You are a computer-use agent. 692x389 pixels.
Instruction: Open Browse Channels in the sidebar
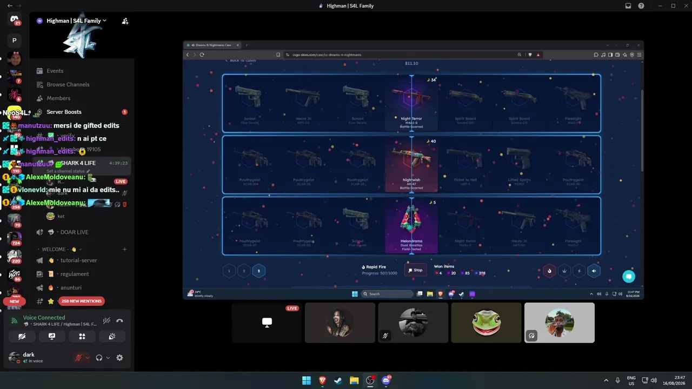68,84
